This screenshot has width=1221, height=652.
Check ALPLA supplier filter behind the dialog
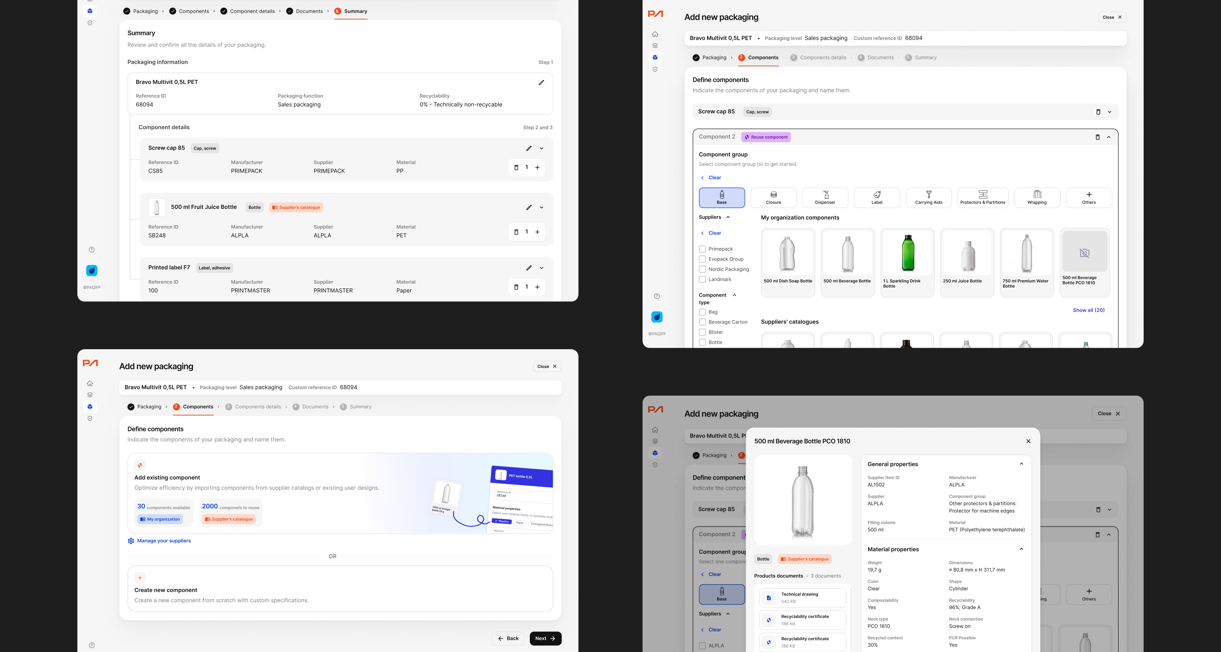click(703, 646)
